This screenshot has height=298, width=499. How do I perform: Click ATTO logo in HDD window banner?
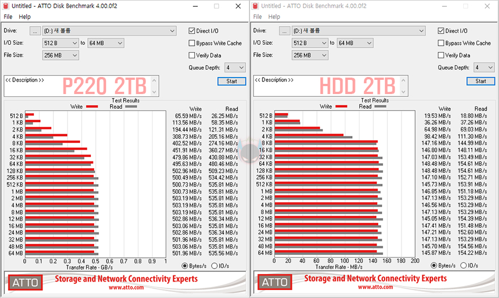(274, 282)
